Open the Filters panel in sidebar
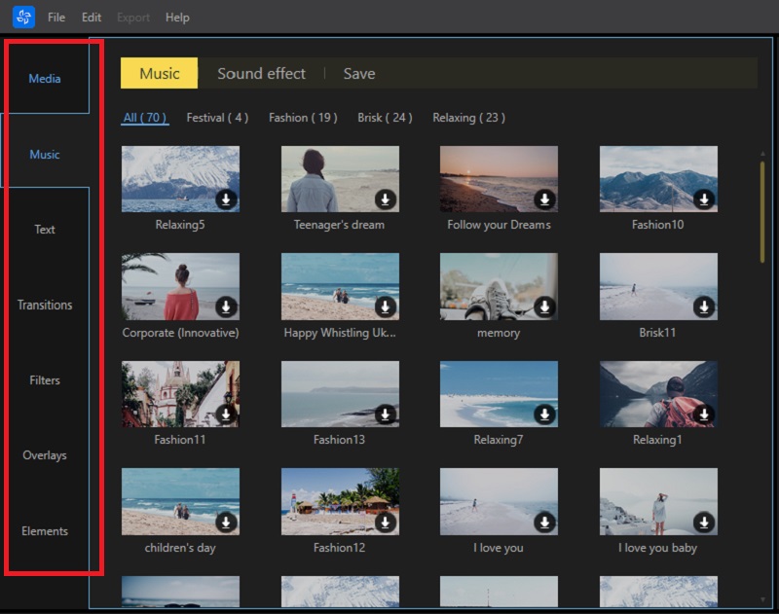779x614 pixels. [45, 380]
